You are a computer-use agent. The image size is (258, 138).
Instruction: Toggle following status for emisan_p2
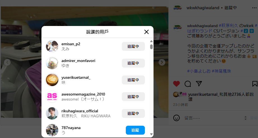(133, 46)
